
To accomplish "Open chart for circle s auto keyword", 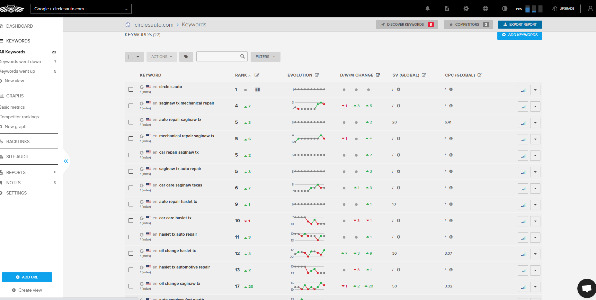I will (x=523, y=90).
